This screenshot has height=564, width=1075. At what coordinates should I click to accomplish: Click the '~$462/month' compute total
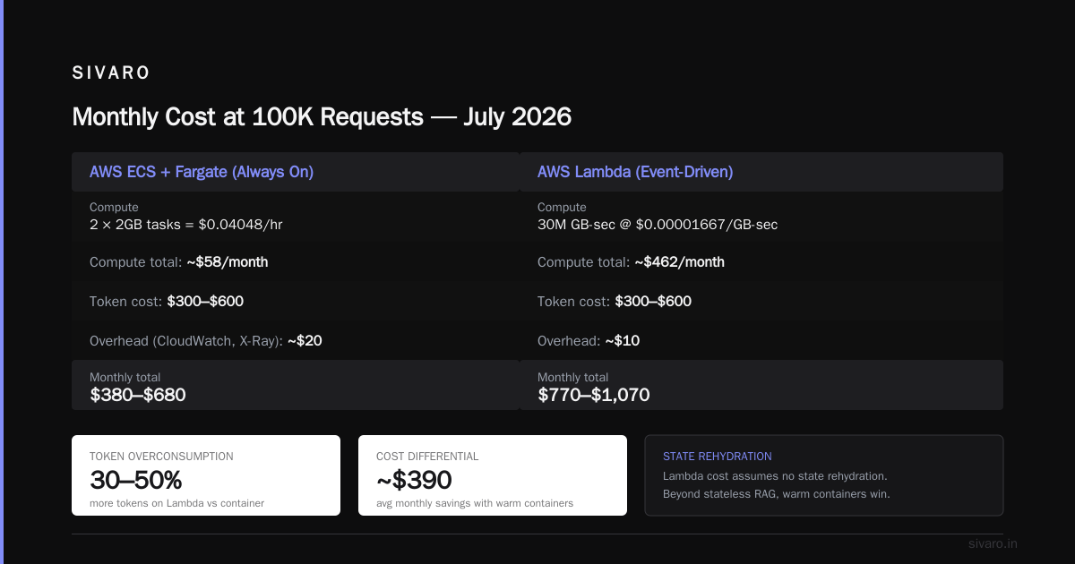click(680, 262)
